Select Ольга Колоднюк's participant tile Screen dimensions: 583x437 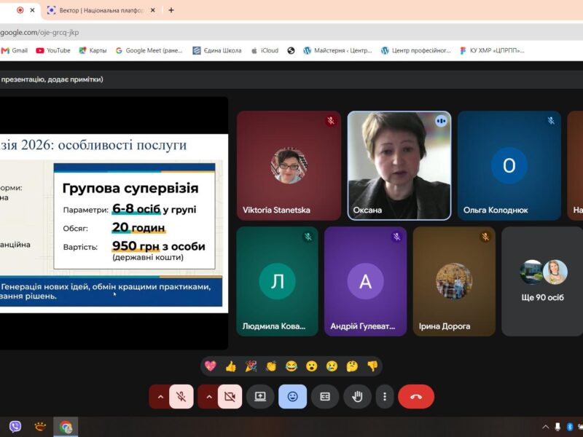pos(509,166)
